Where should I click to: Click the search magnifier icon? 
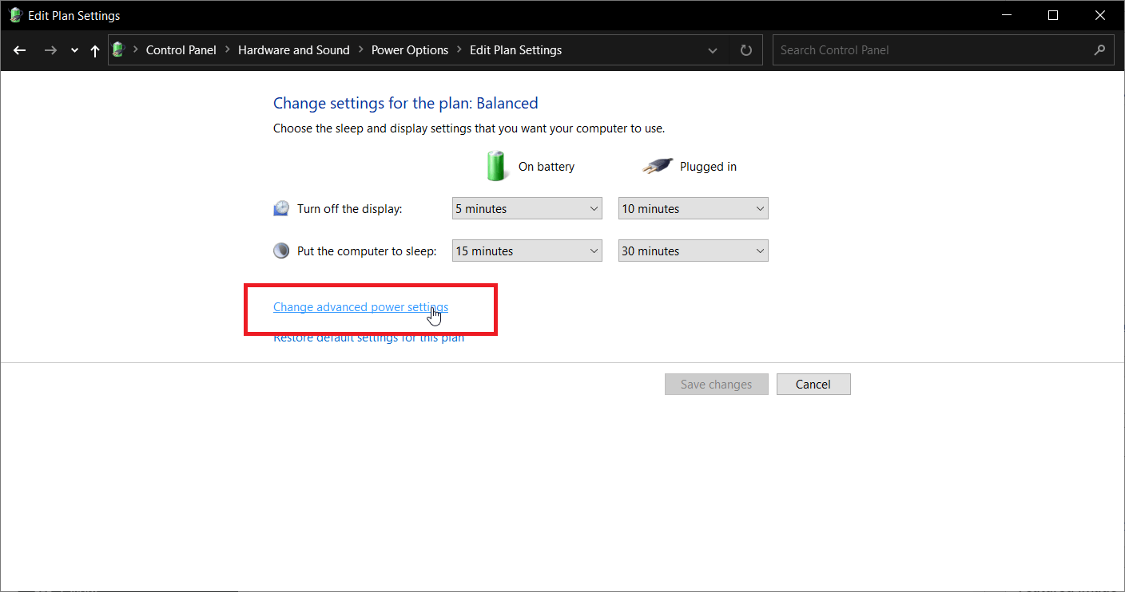[1099, 49]
